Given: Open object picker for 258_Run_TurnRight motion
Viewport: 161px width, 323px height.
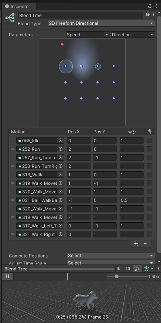Looking at the screenshot, I should pos(61,166).
